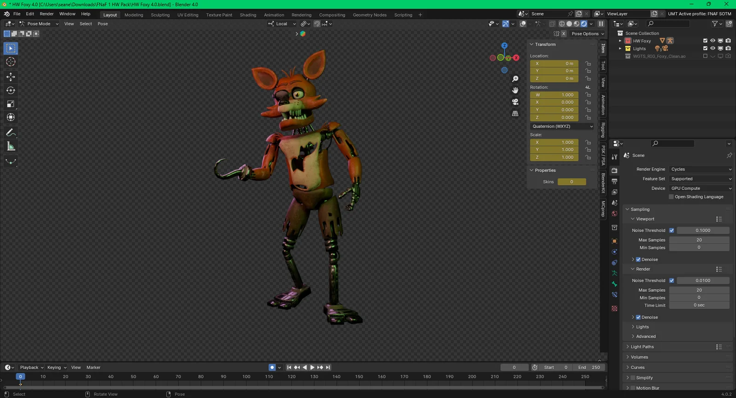Screen dimensions: 736x398
Task: Click the pan hand viewport icon
Action: 515,91
